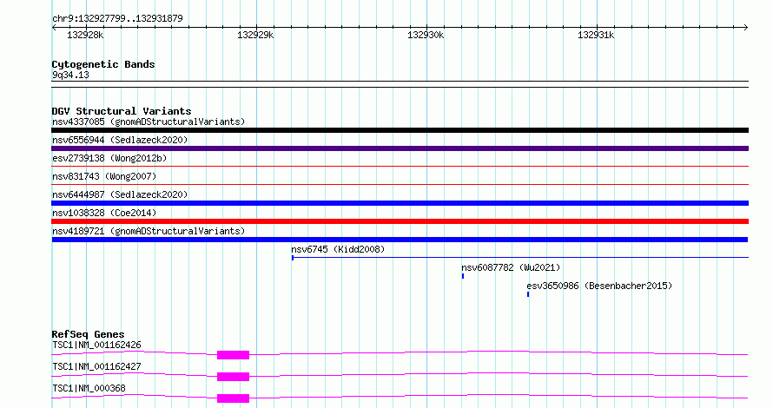The height and width of the screenshot is (408, 773).
Task: Select the blue nsv6444987 variant bar
Action: point(400,203)
